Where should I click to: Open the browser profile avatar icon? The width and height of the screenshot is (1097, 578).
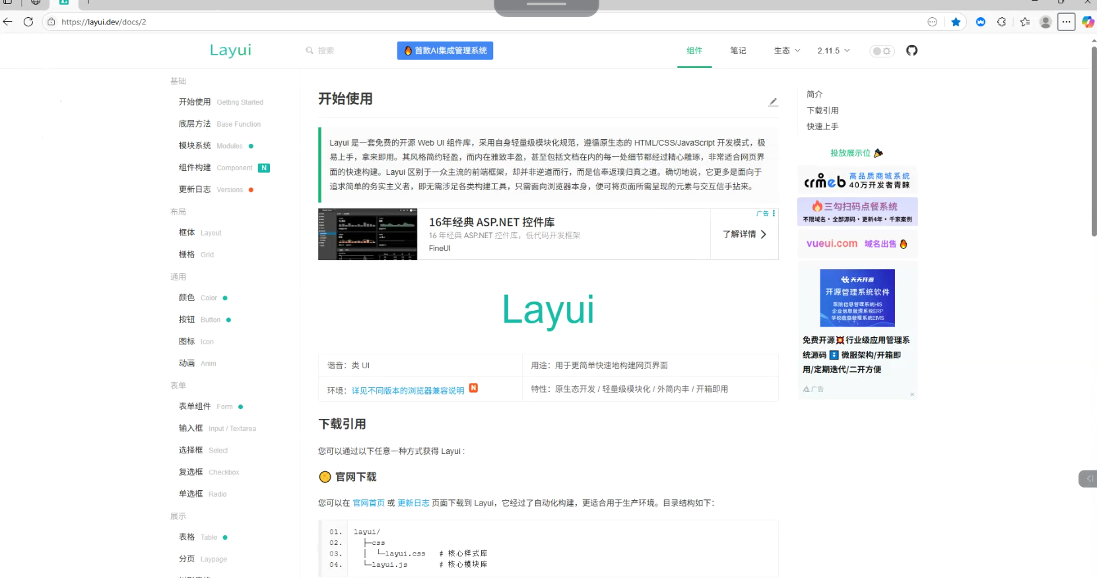click(1046, 22)
